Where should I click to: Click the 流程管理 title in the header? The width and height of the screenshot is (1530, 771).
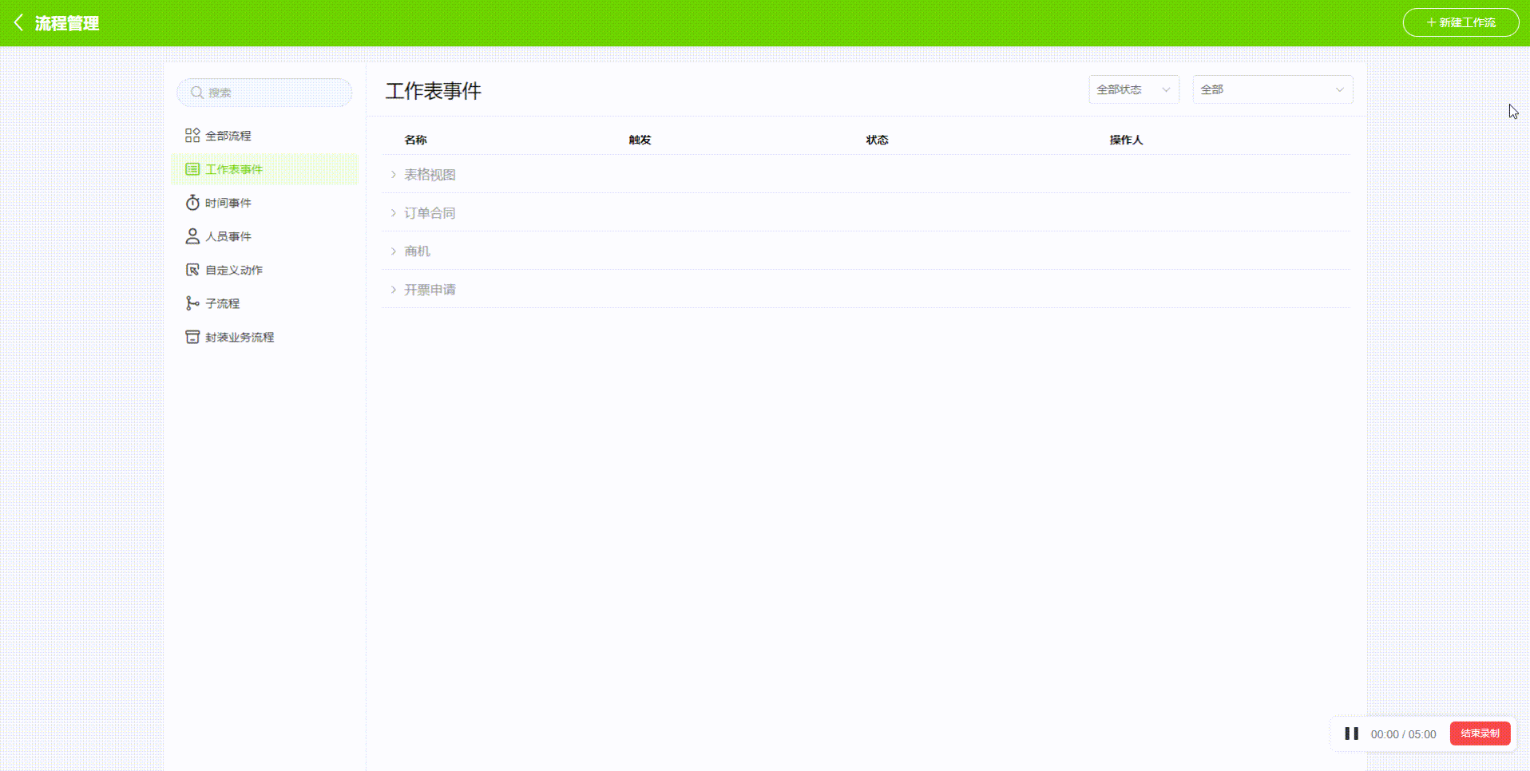pos(67,23)
